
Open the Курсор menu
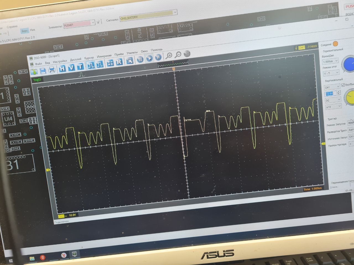(x=89, y=58)
